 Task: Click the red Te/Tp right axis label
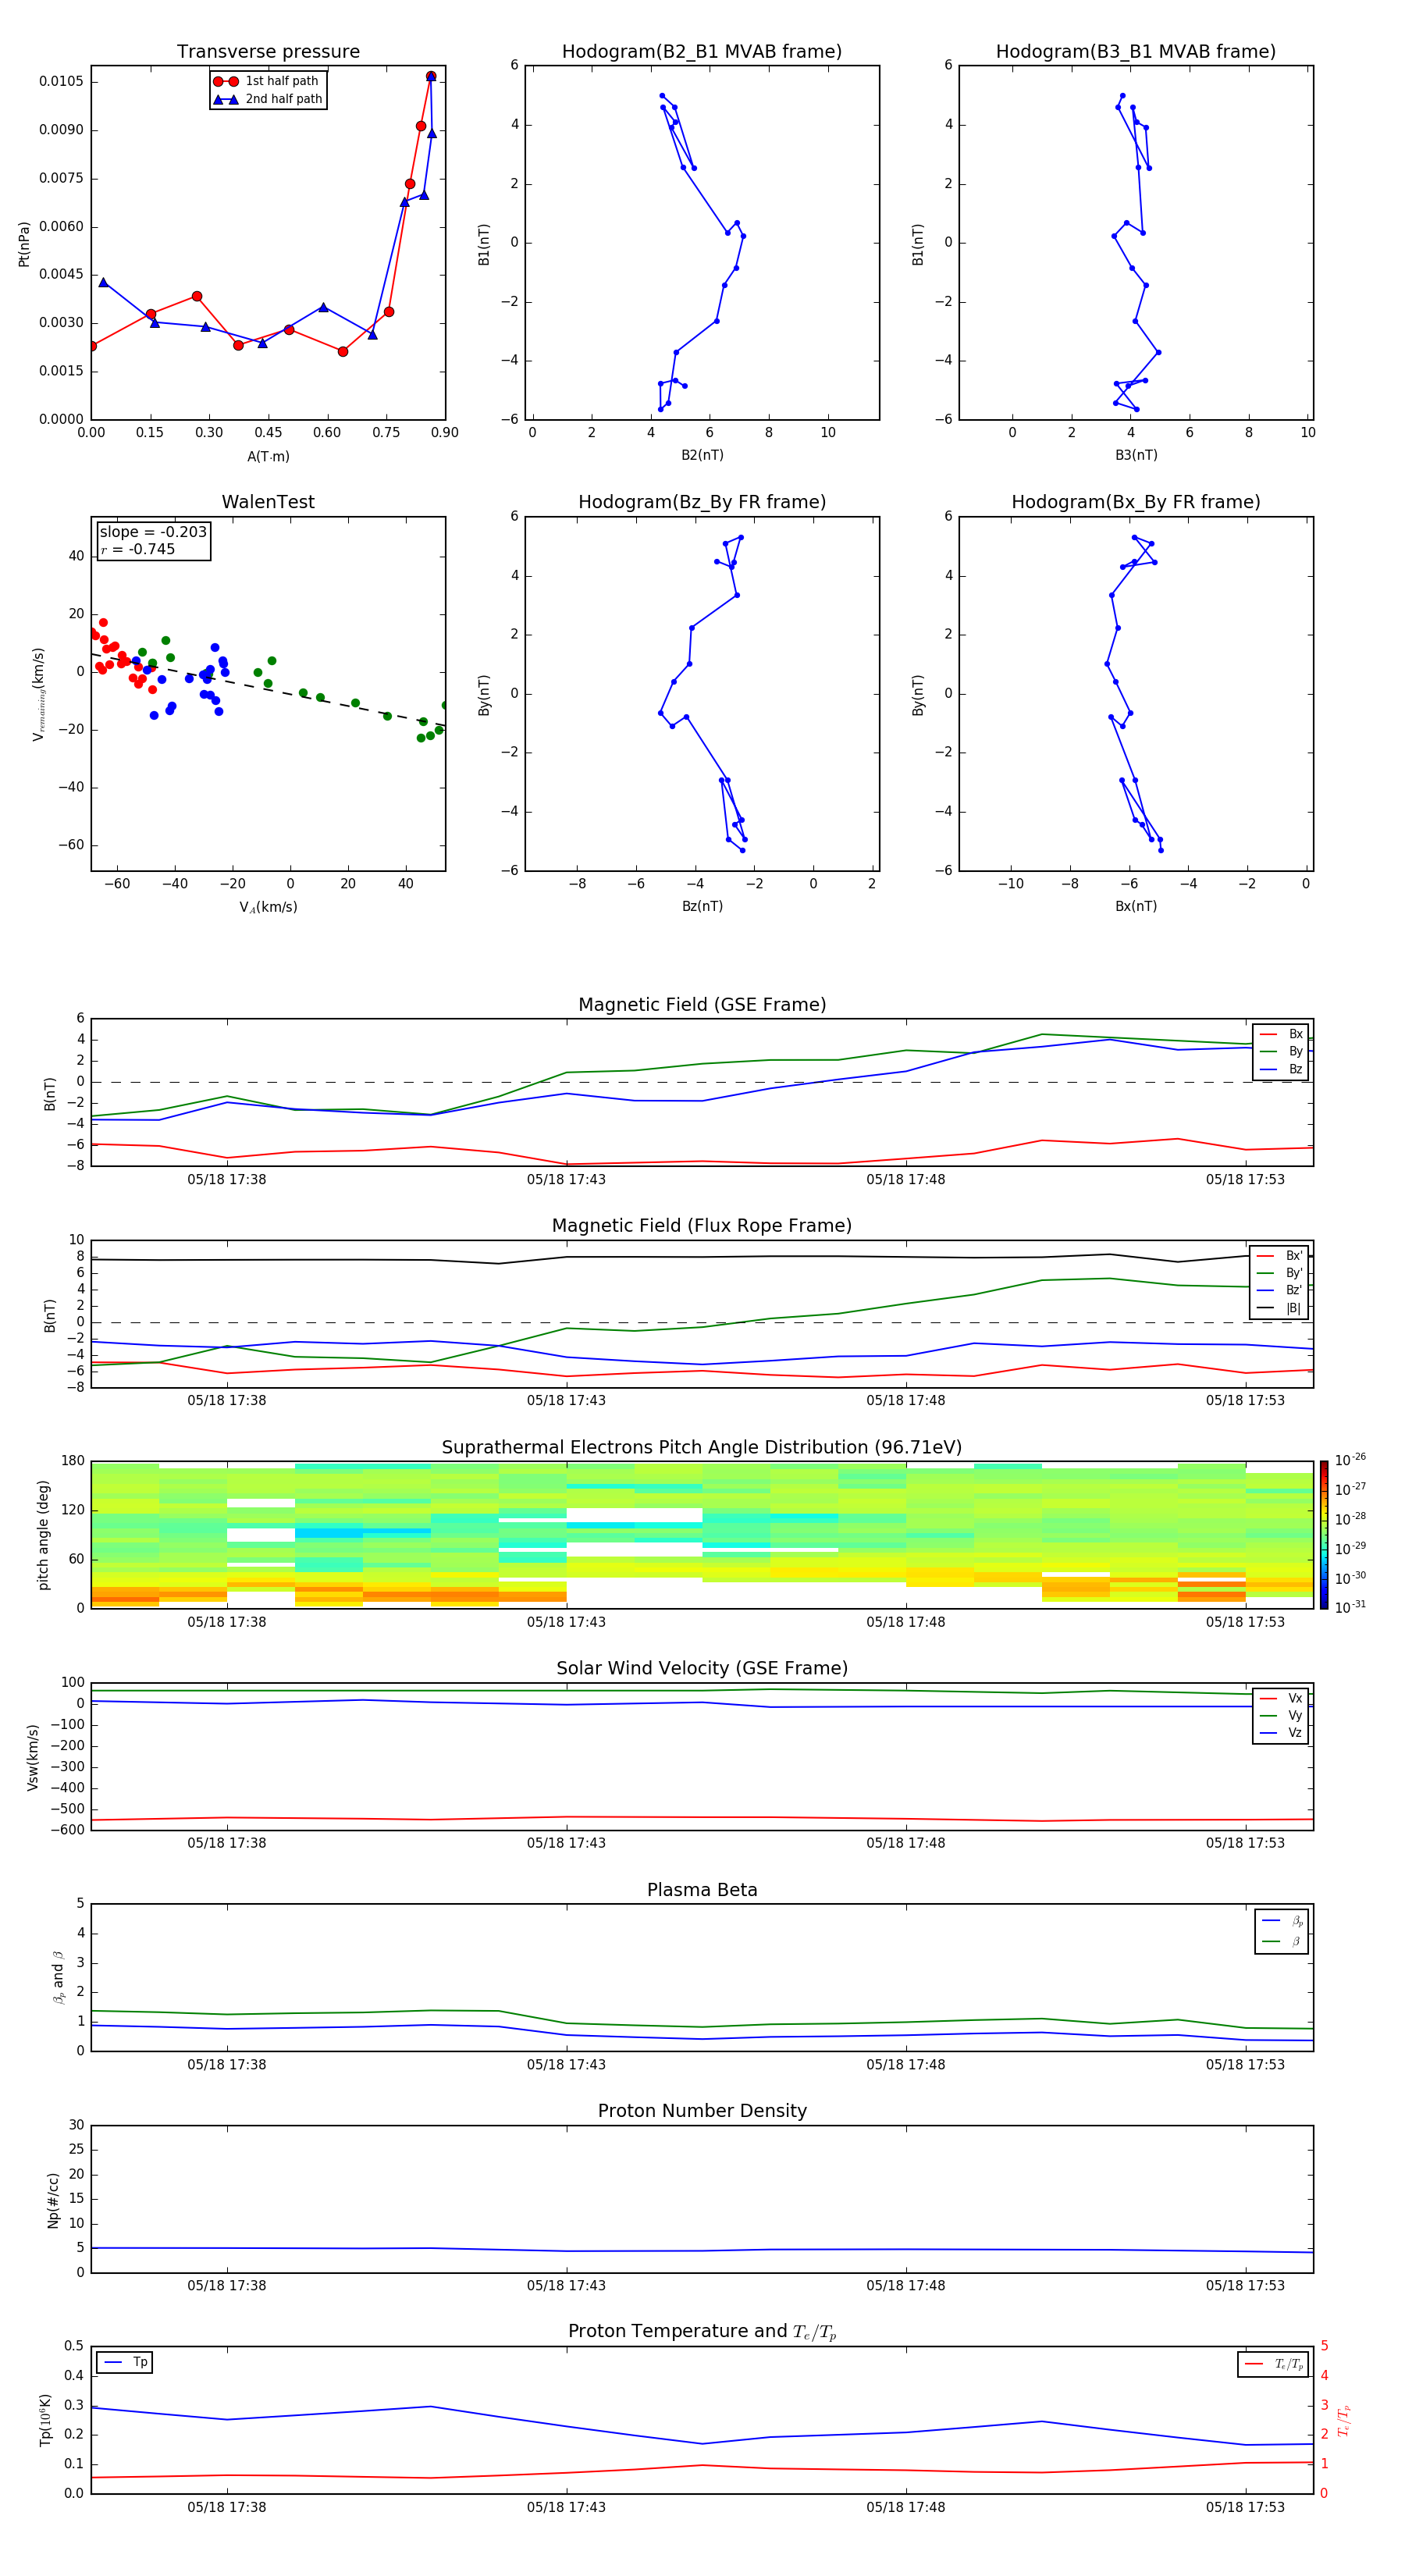1344,2421
